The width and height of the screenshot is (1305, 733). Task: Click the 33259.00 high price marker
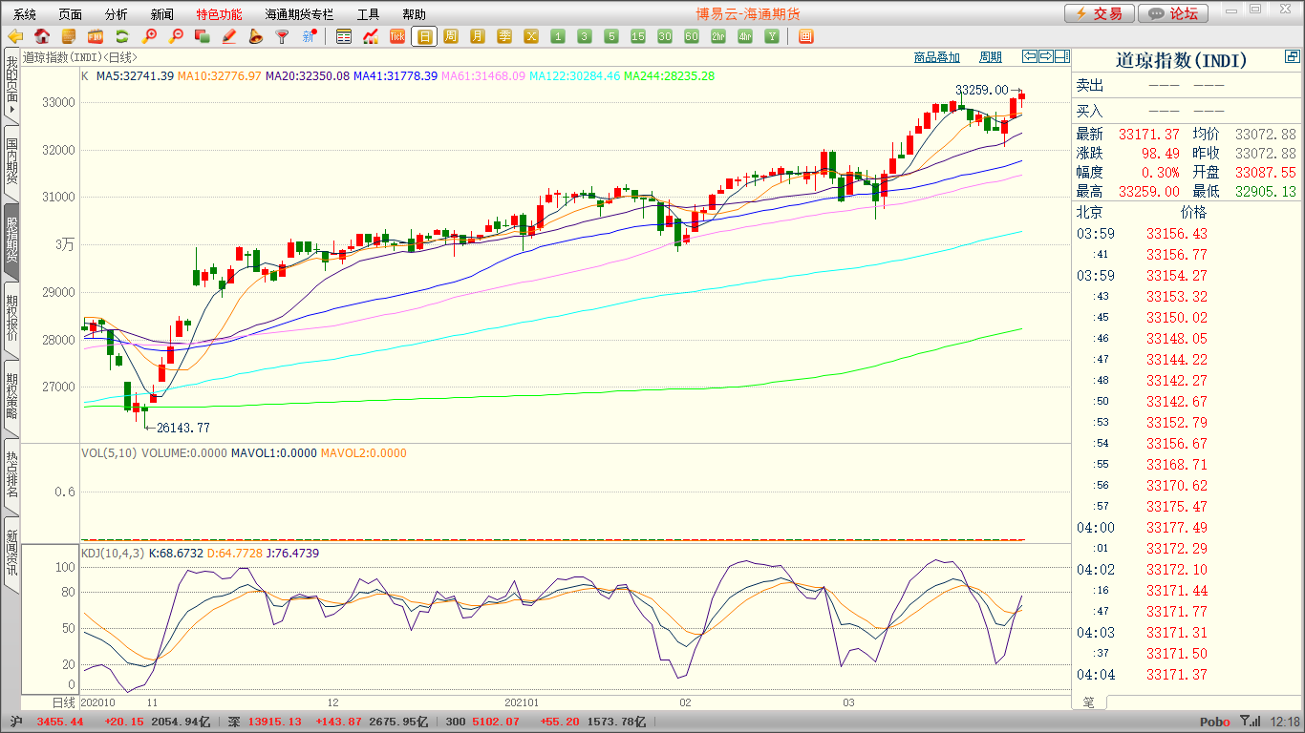(x=981, y=90)
